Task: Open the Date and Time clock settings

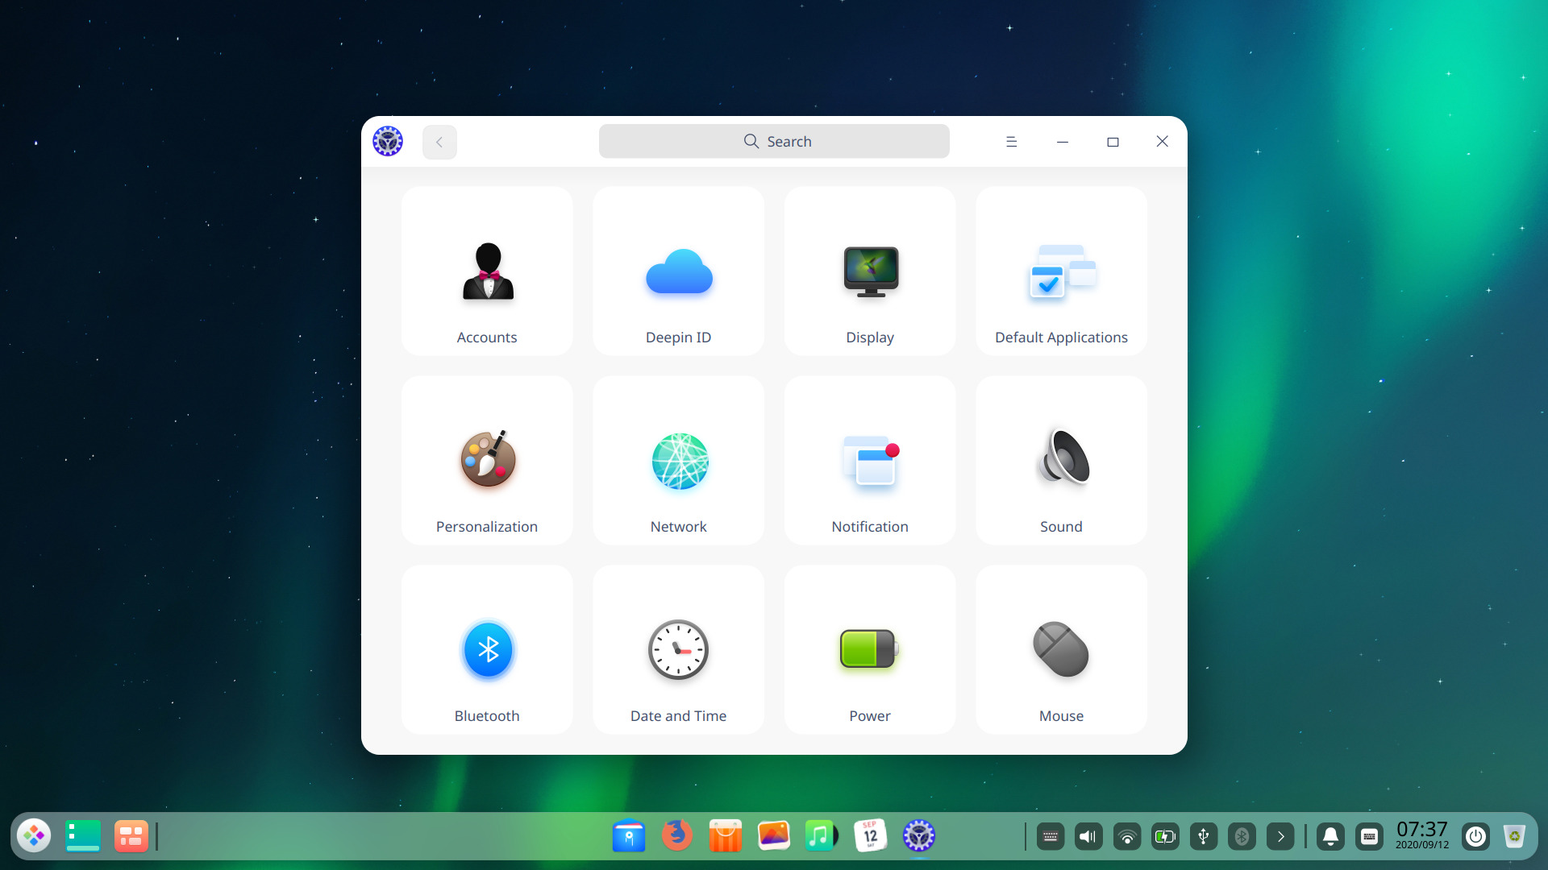Action: pos(678,649)
